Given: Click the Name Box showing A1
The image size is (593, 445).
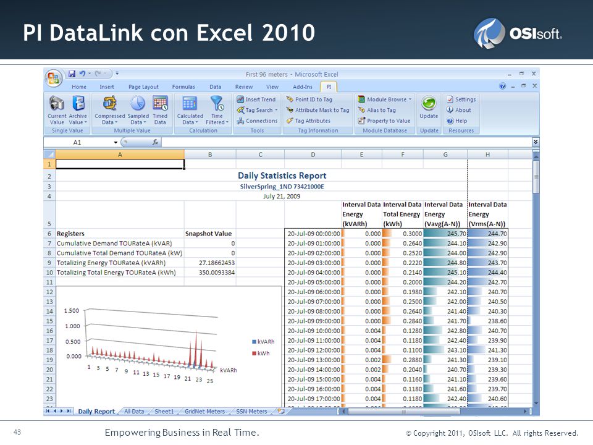Looking at the screenshot, I should [x=78, y=142].
